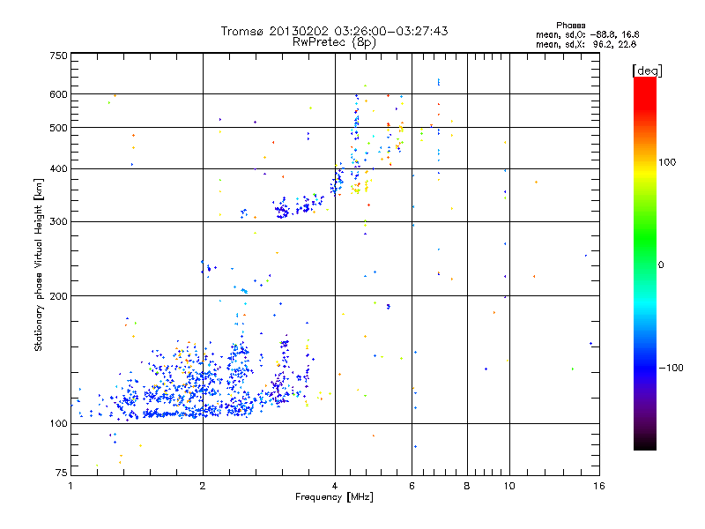Click the x-axis tick label '16'
This screenshot has height=529, width=705.
[599, 486]
